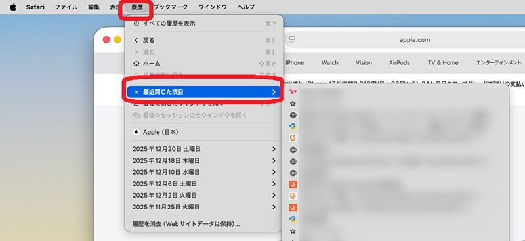
Task: Open the ウインドウ menu
Action: click(x=212, y=7)
